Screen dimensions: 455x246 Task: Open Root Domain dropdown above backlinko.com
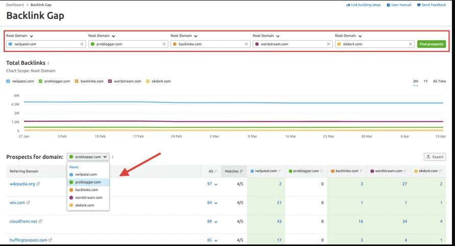184,36
